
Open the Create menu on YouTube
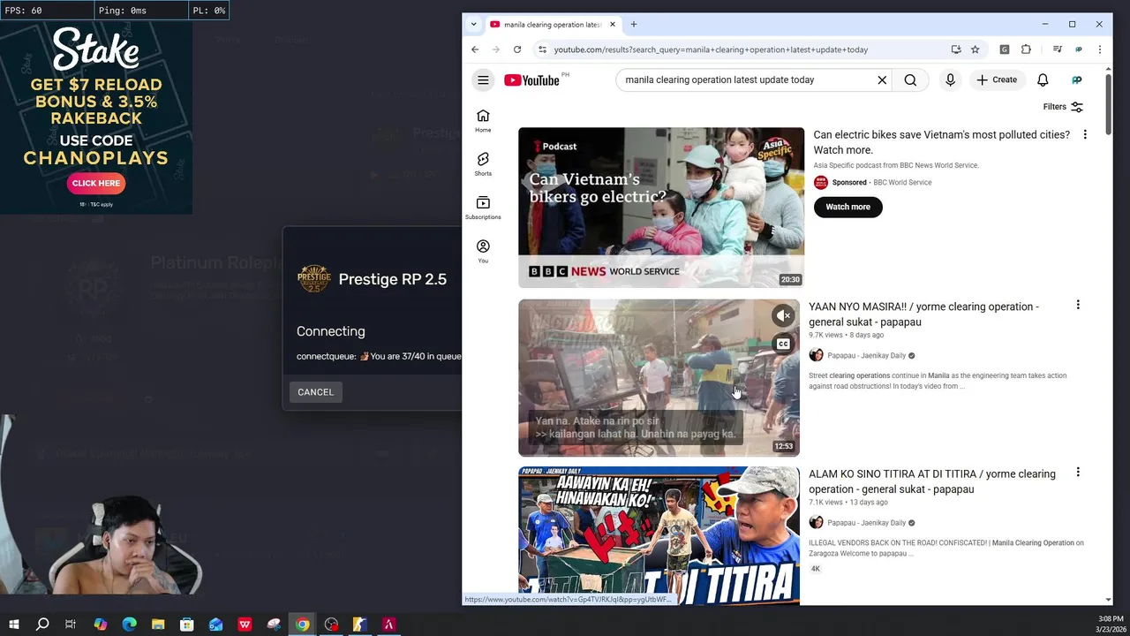(x=997, y=79)
